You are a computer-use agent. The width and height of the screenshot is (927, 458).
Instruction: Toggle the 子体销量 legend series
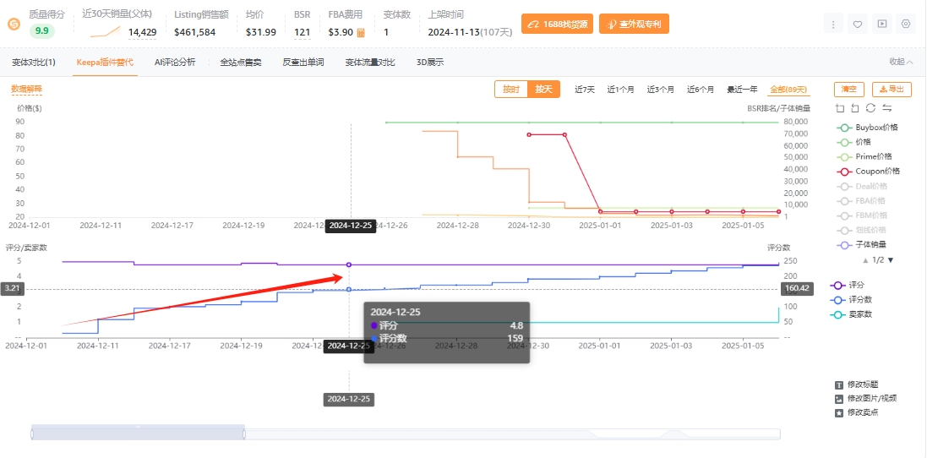pyautogui.click(x=861, y=245)
